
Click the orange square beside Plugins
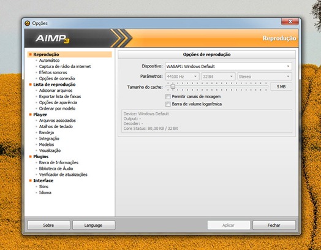pos(30,156)
